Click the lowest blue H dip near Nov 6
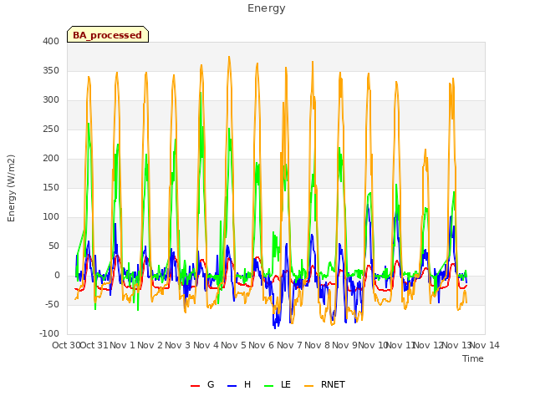The width and height of the screenshot is (535, 401). click(275, 328)
